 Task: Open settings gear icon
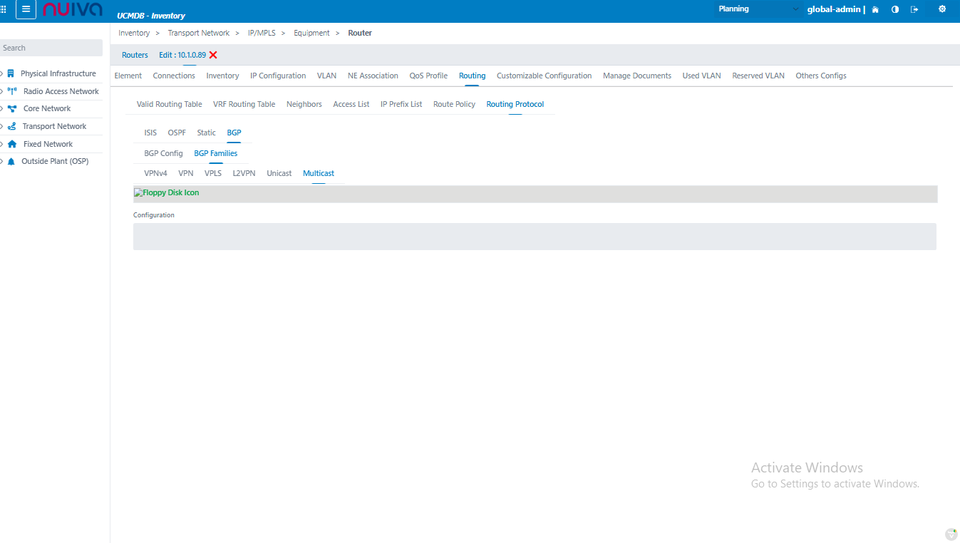tap(942, 9)
